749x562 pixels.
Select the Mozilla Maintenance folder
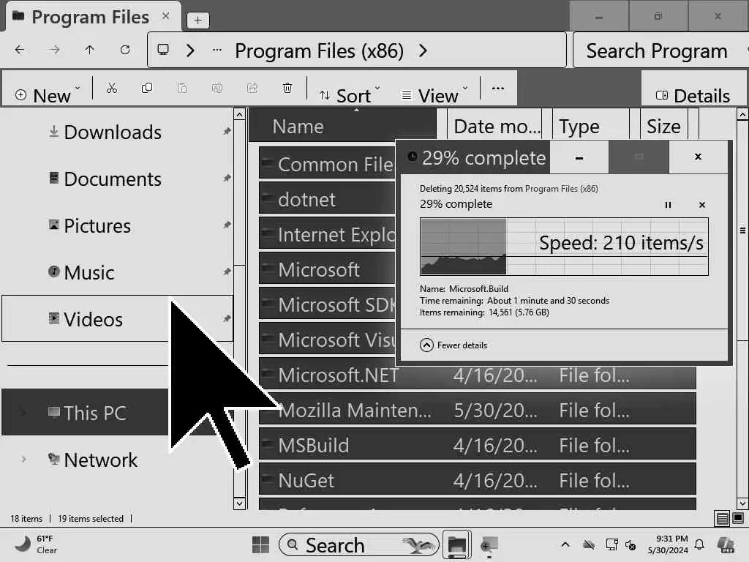click(477, 410)
